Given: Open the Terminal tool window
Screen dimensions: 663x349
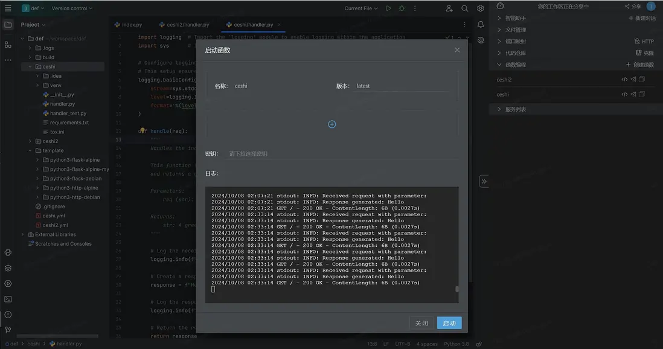Looking at the screenshot, I should click(x=8, y=299).
